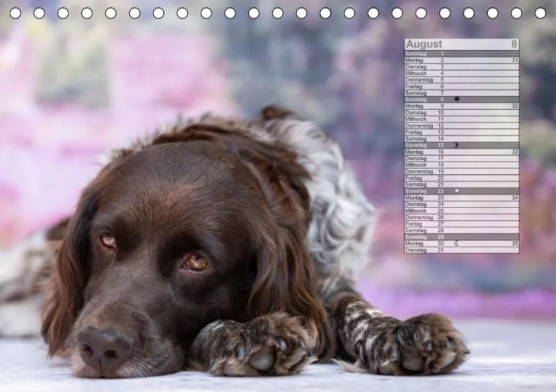556x392 pixels.
Task: Click the Dienstag 31 calendar row
Action: pyautogui.click(x=461, y=250)
